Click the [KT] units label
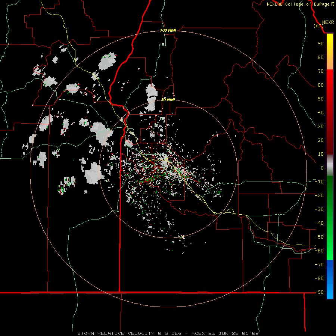This screenshot has width=336, height=336. [319, 26]
